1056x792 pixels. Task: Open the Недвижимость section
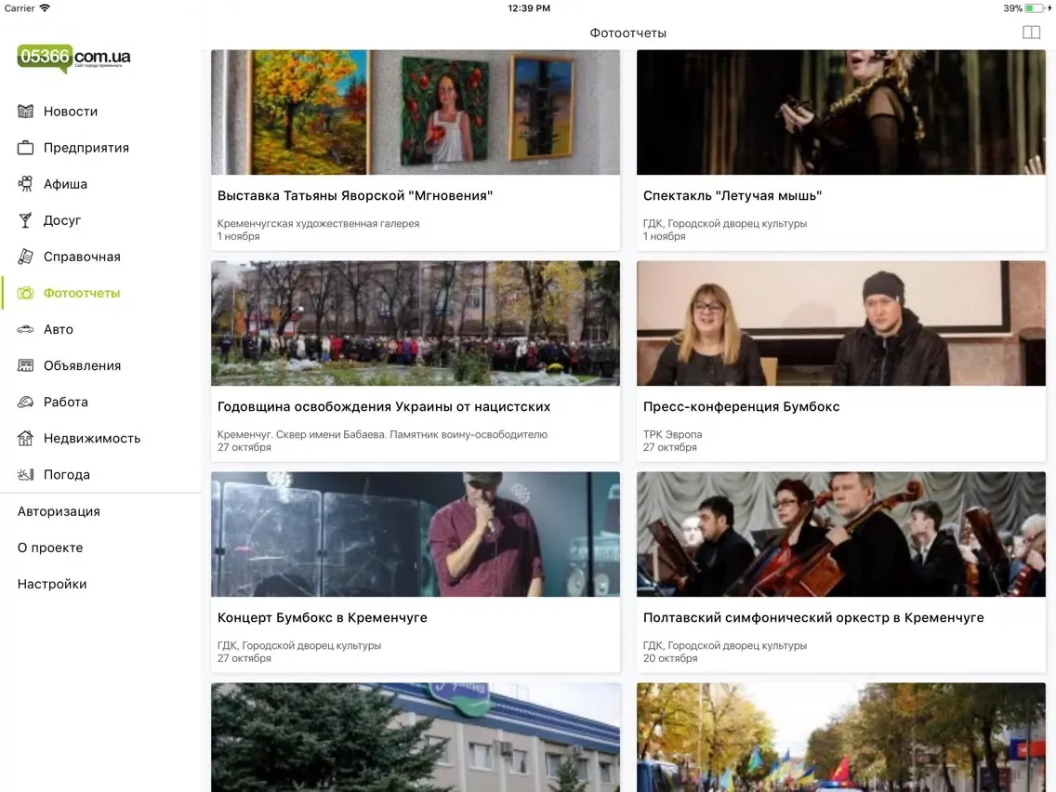click(x=92, y=439)
